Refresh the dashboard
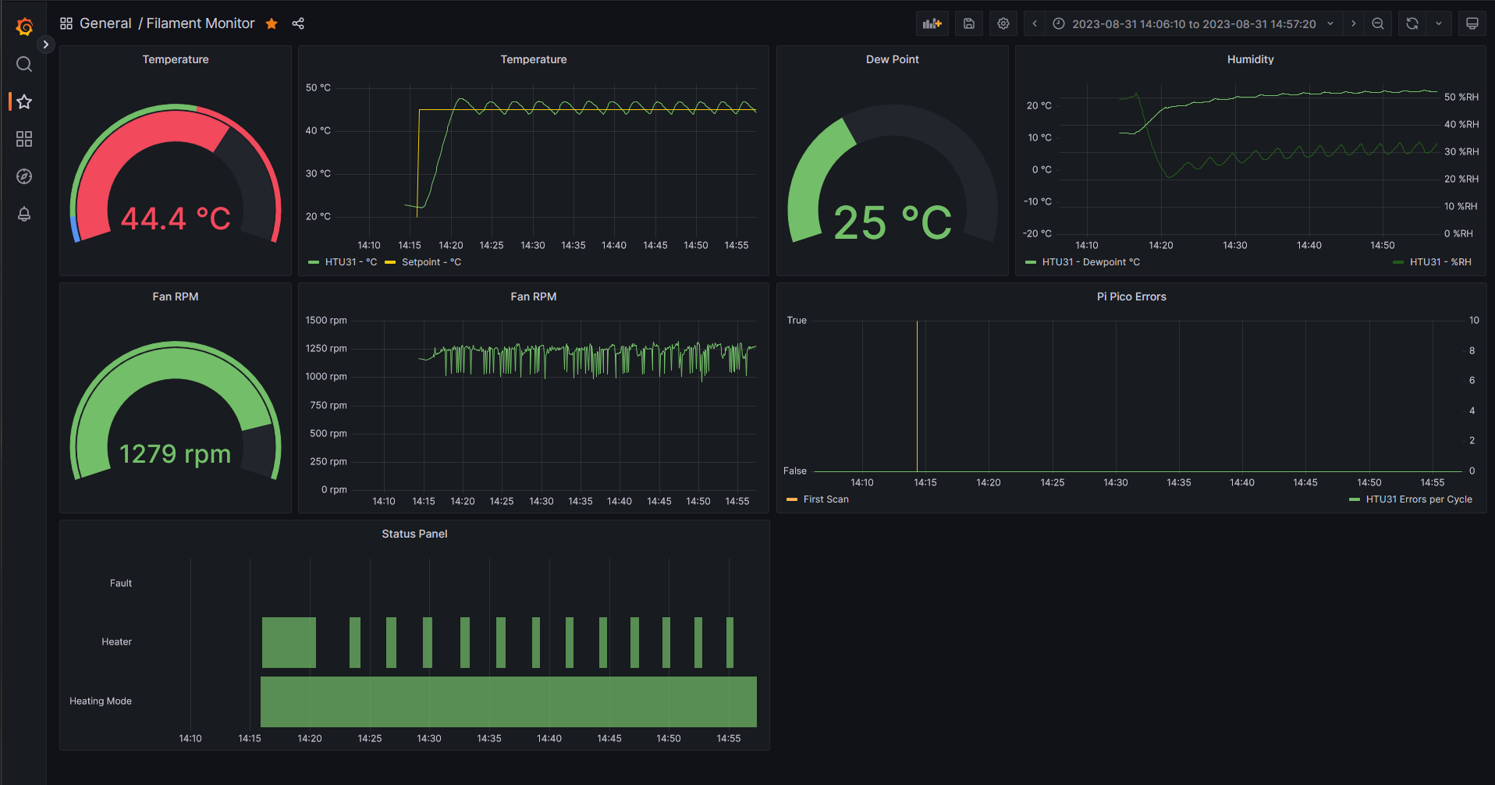Viewport: 1495px width, 785px height. click(1412, 23)
